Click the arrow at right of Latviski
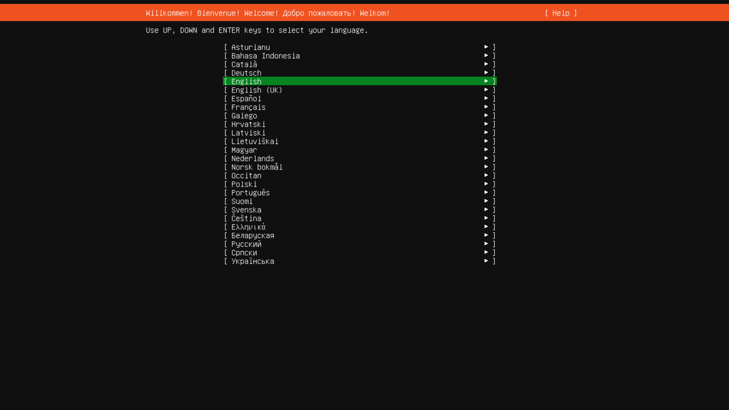The image size is (729, 410). (486, 133)
